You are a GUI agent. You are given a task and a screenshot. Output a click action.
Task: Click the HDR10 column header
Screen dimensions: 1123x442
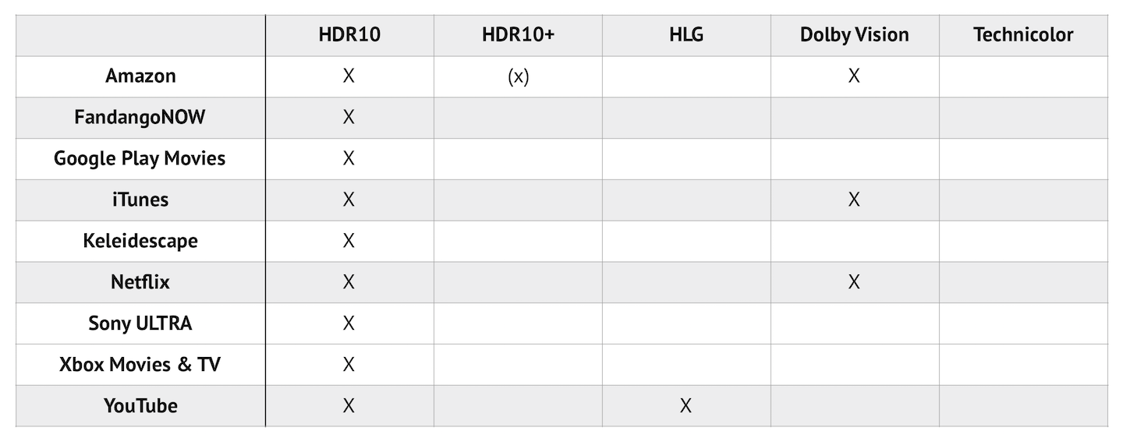coord(349,35)
